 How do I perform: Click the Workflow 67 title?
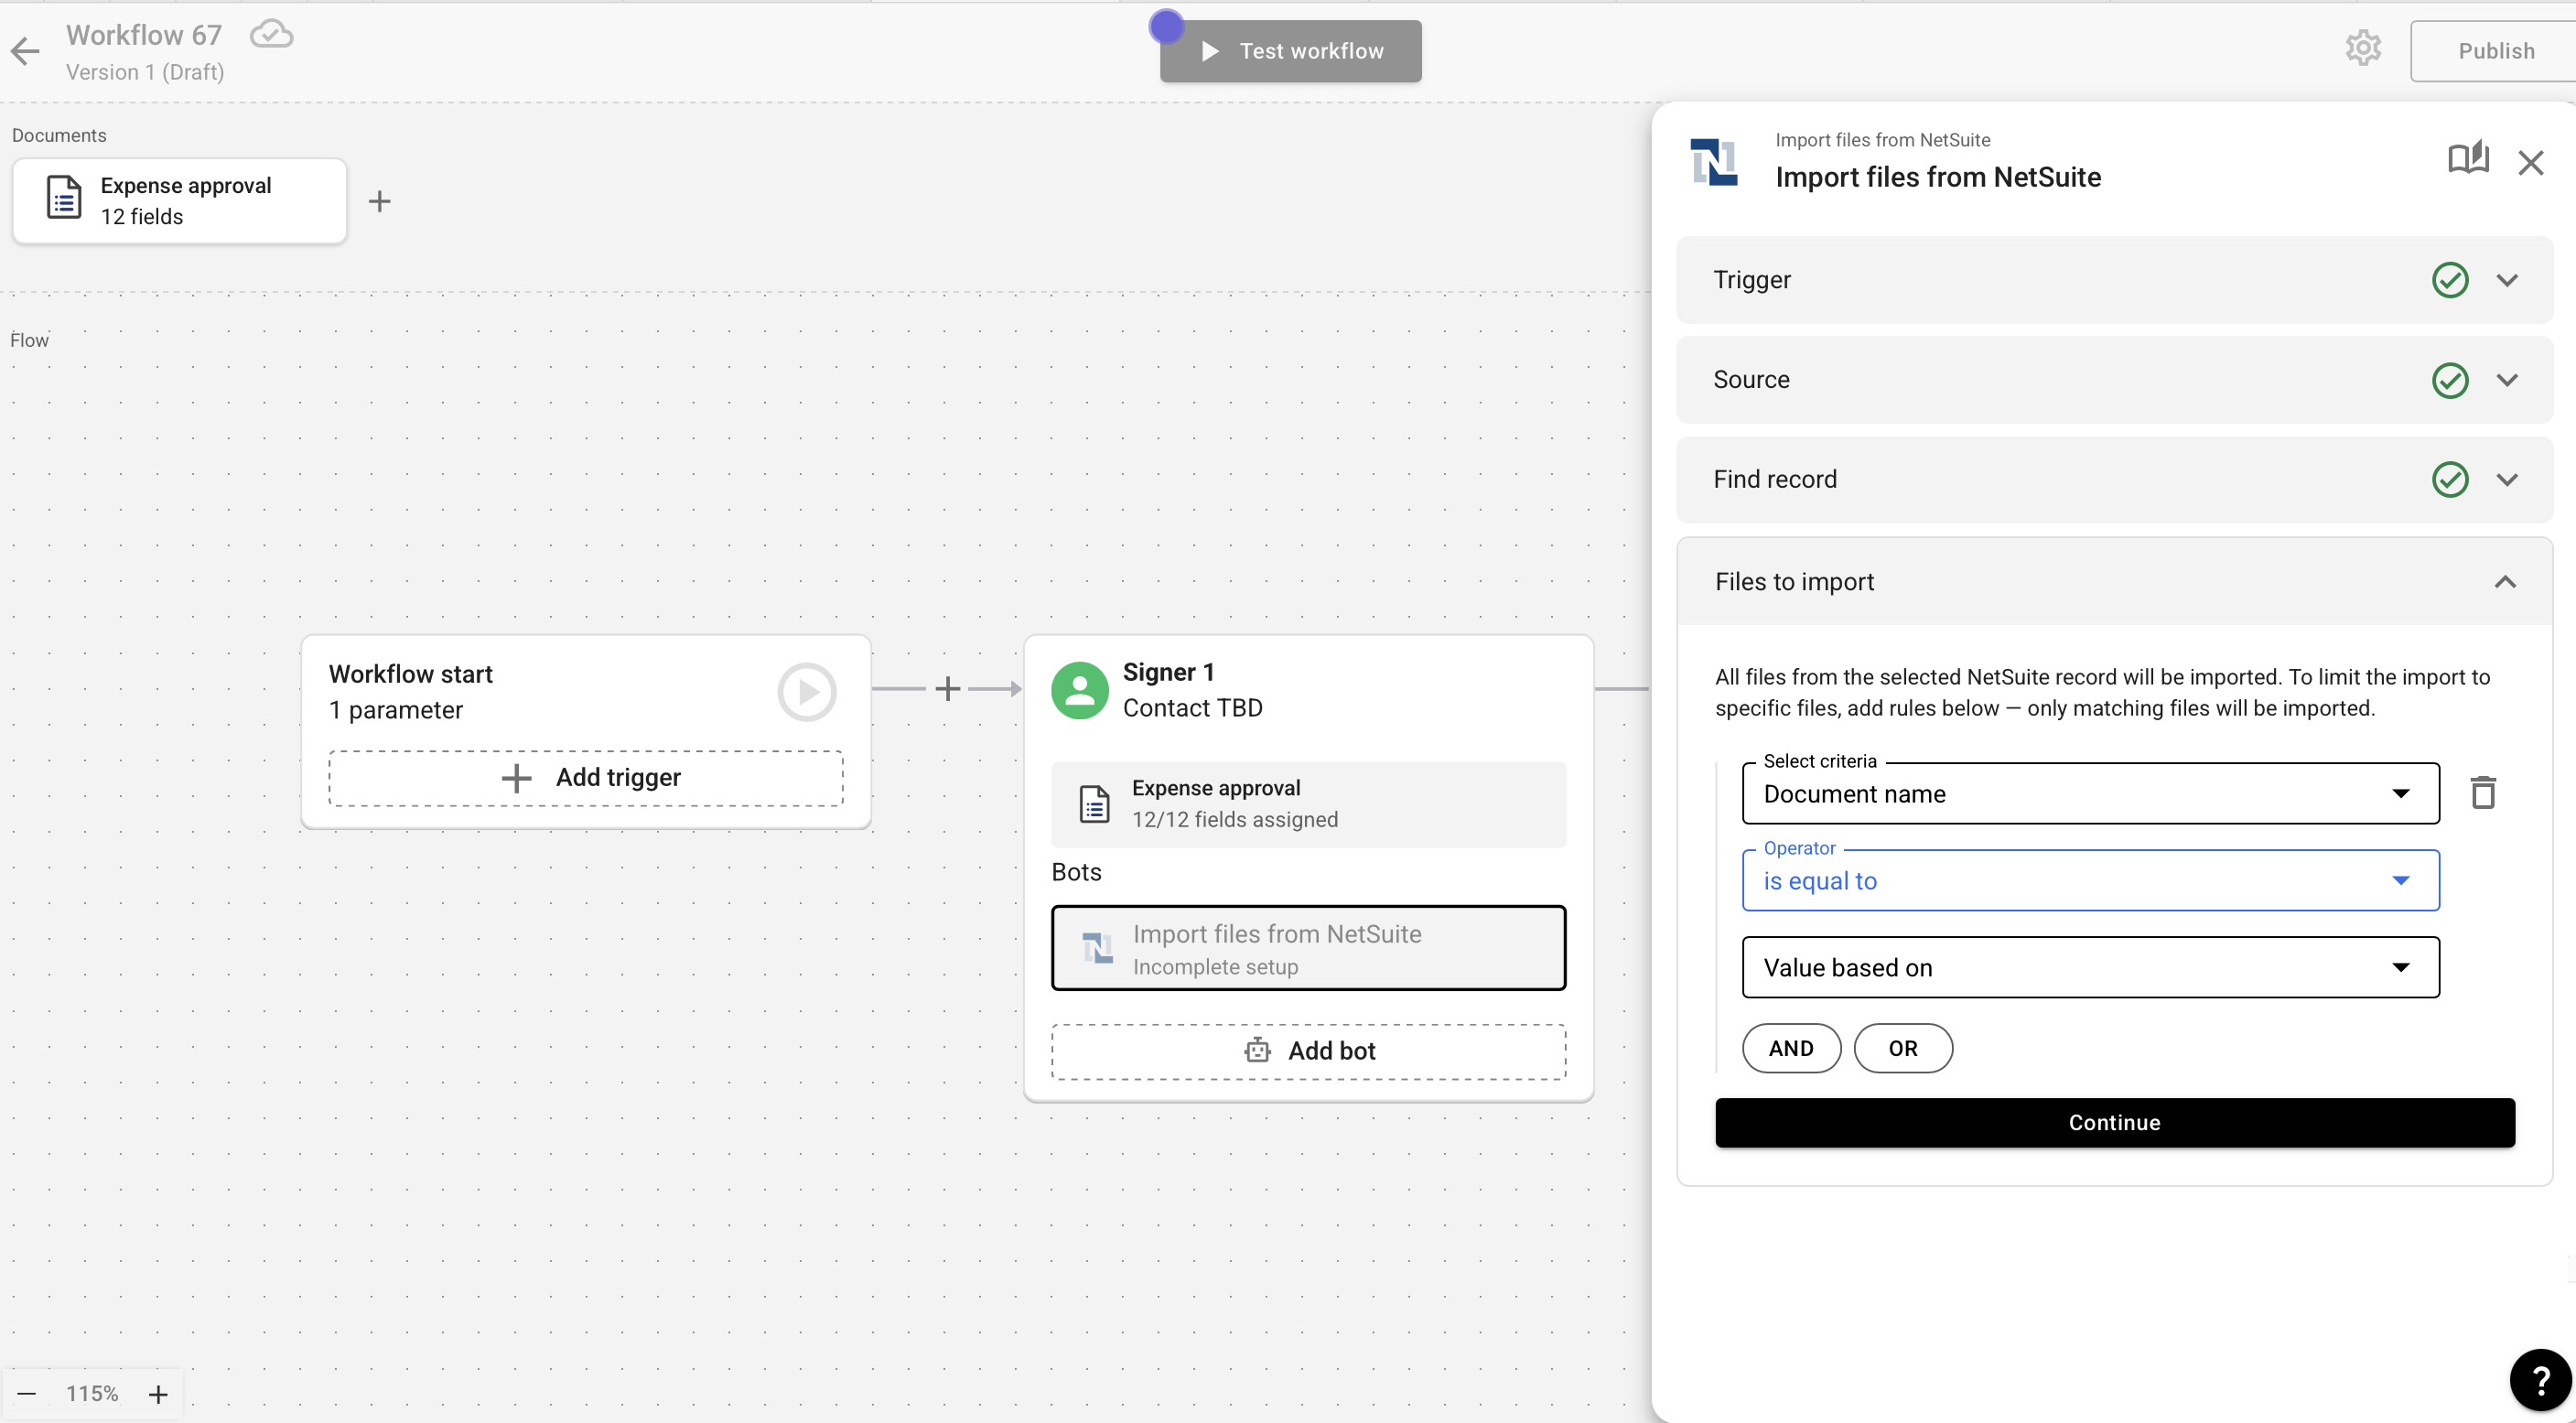(x=144, y=35)
